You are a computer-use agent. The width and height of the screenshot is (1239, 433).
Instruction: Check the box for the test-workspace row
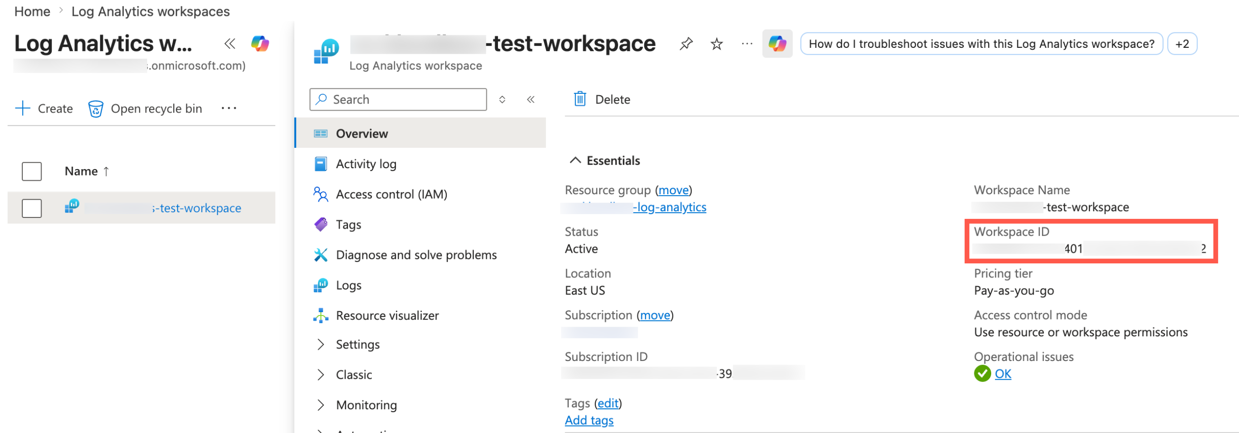point(32,208)
